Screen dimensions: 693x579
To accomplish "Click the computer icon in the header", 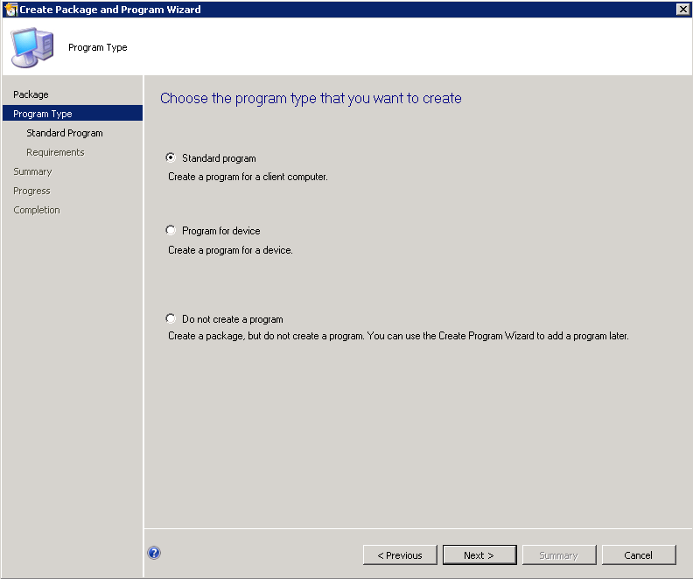I will point(31,47).
